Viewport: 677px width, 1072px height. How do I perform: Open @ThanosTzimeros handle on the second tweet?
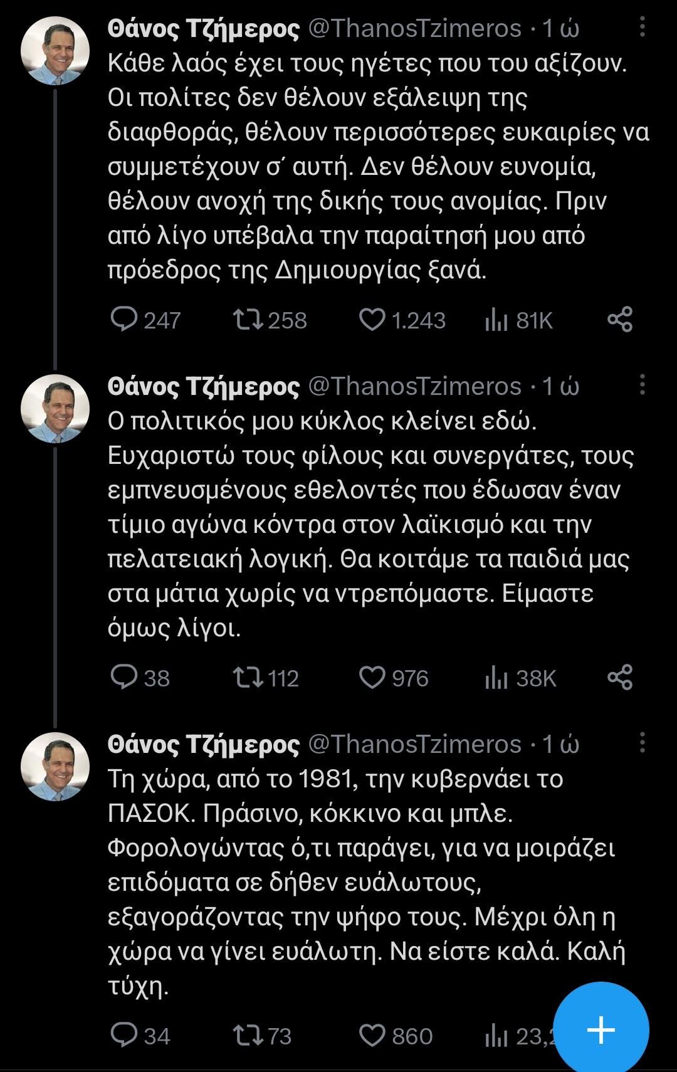[415, 386]
